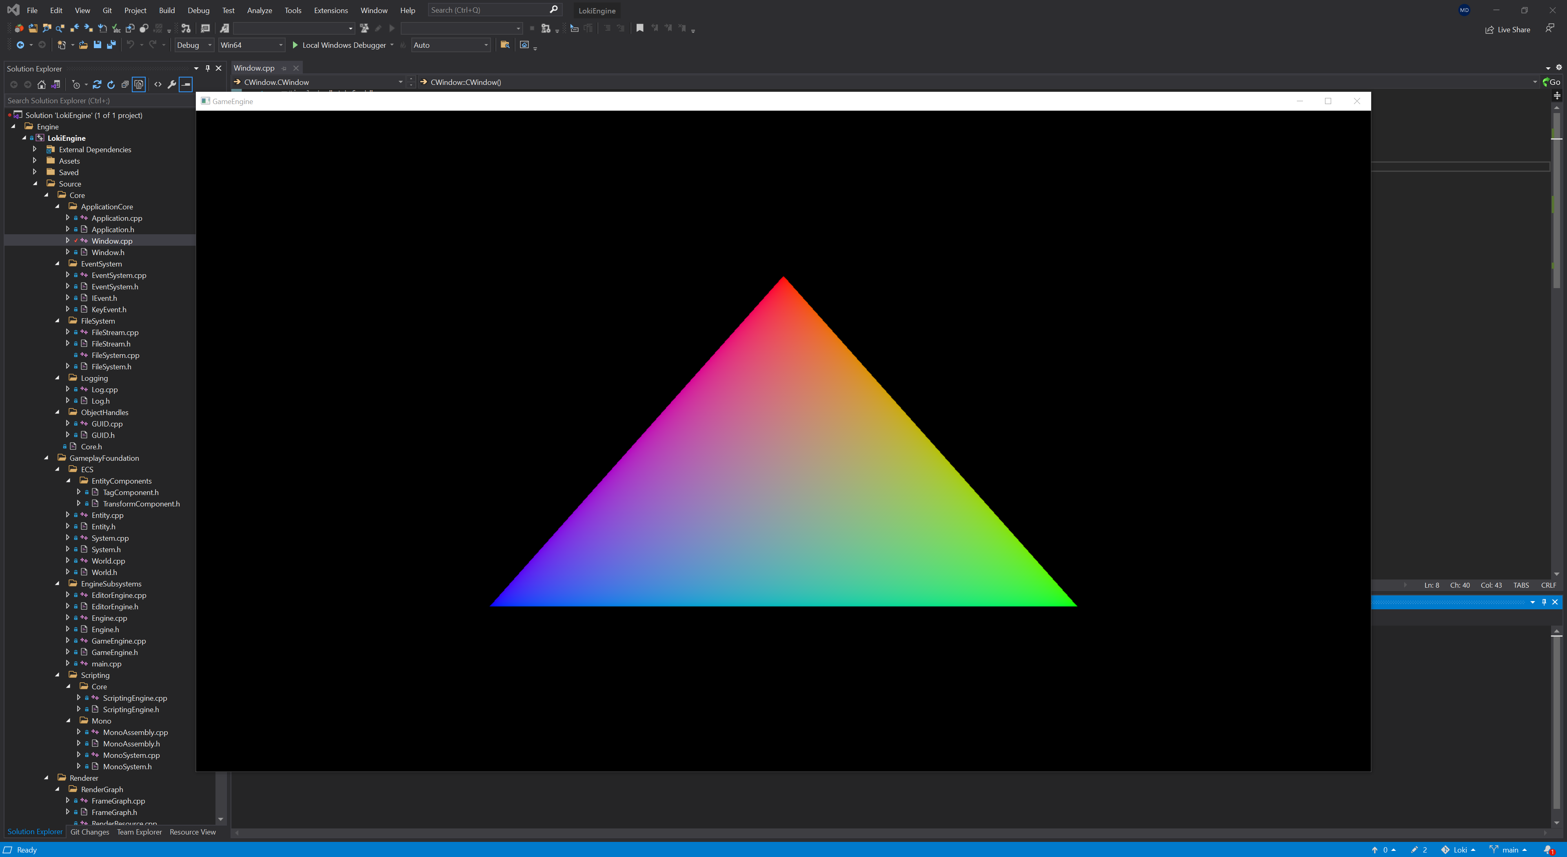Click the tomato icon at toolbar start
The image size is (1567, 857).
click(x=19, y=28)
